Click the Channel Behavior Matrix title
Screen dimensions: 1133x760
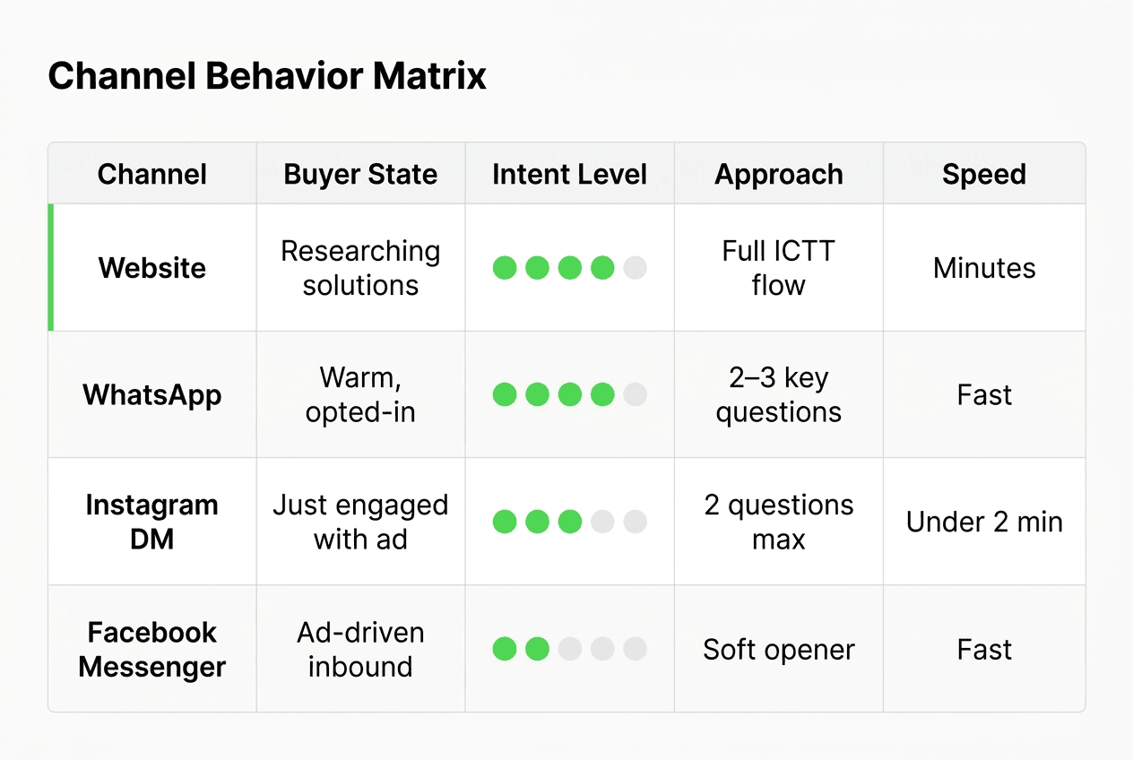point(267,77)
